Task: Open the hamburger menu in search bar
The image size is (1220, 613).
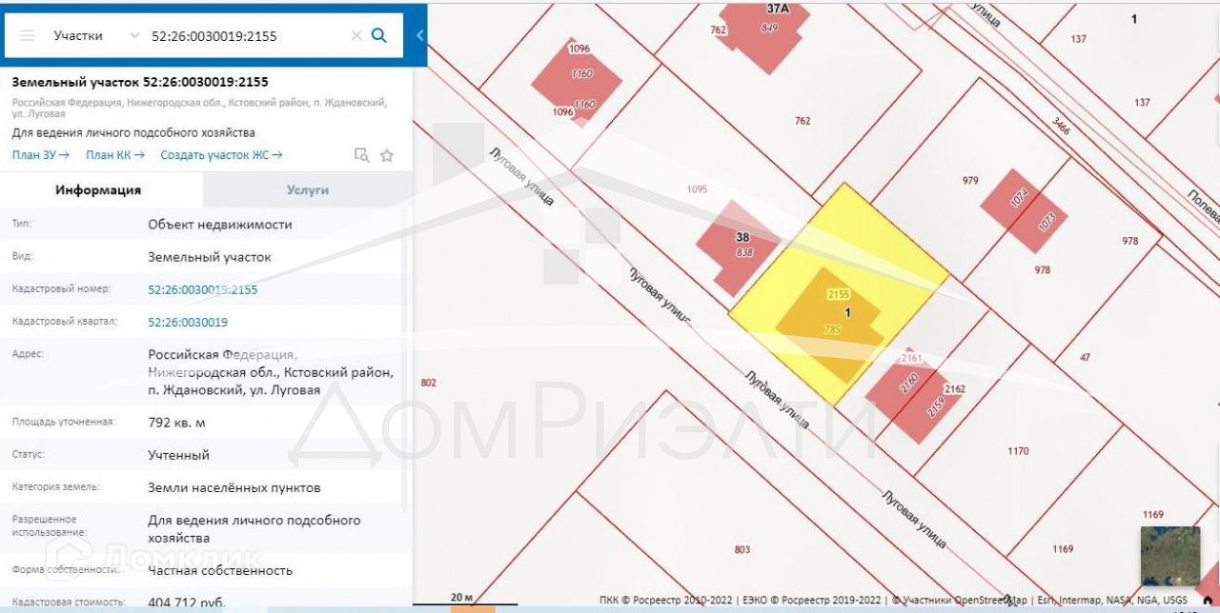Action: pyautogui.click(x=28, y=35)
